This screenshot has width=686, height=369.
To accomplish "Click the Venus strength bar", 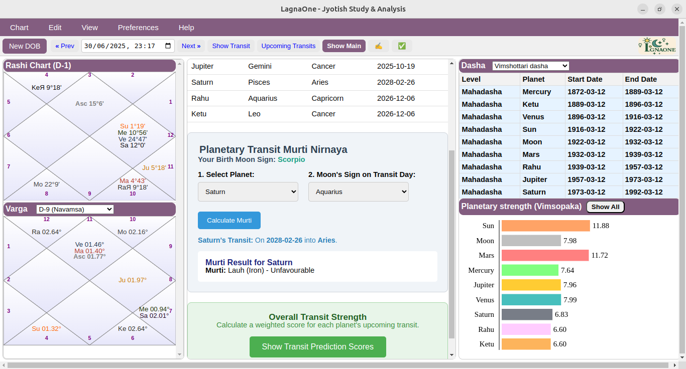I will 531,300.
